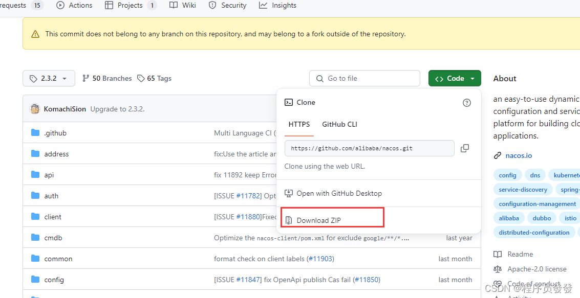Image resolution: width=580 pixels, height=298 pixels.
Task: Open the Projects tab
Action: click(131, 5)
